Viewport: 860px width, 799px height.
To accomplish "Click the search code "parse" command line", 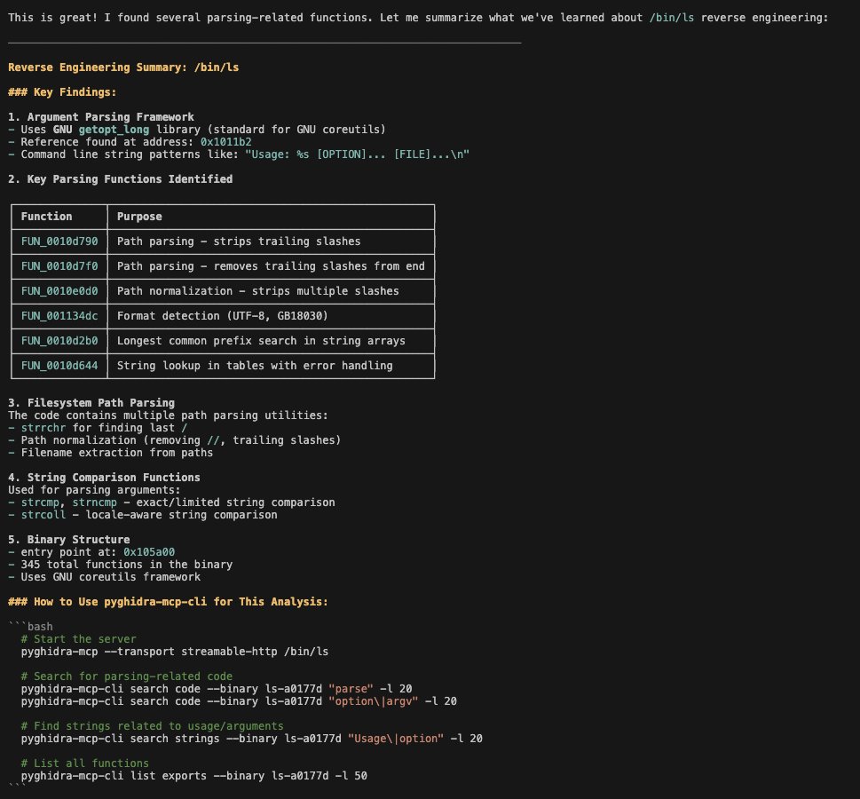I will tap(216, 689).
